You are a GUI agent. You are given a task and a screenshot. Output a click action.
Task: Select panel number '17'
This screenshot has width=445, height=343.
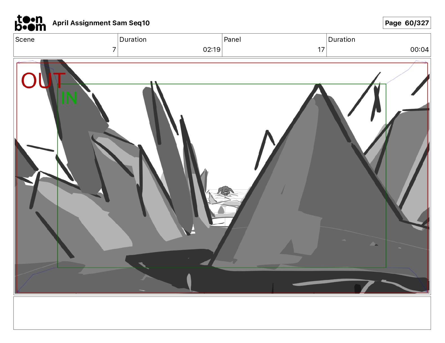tap(321, 50)
